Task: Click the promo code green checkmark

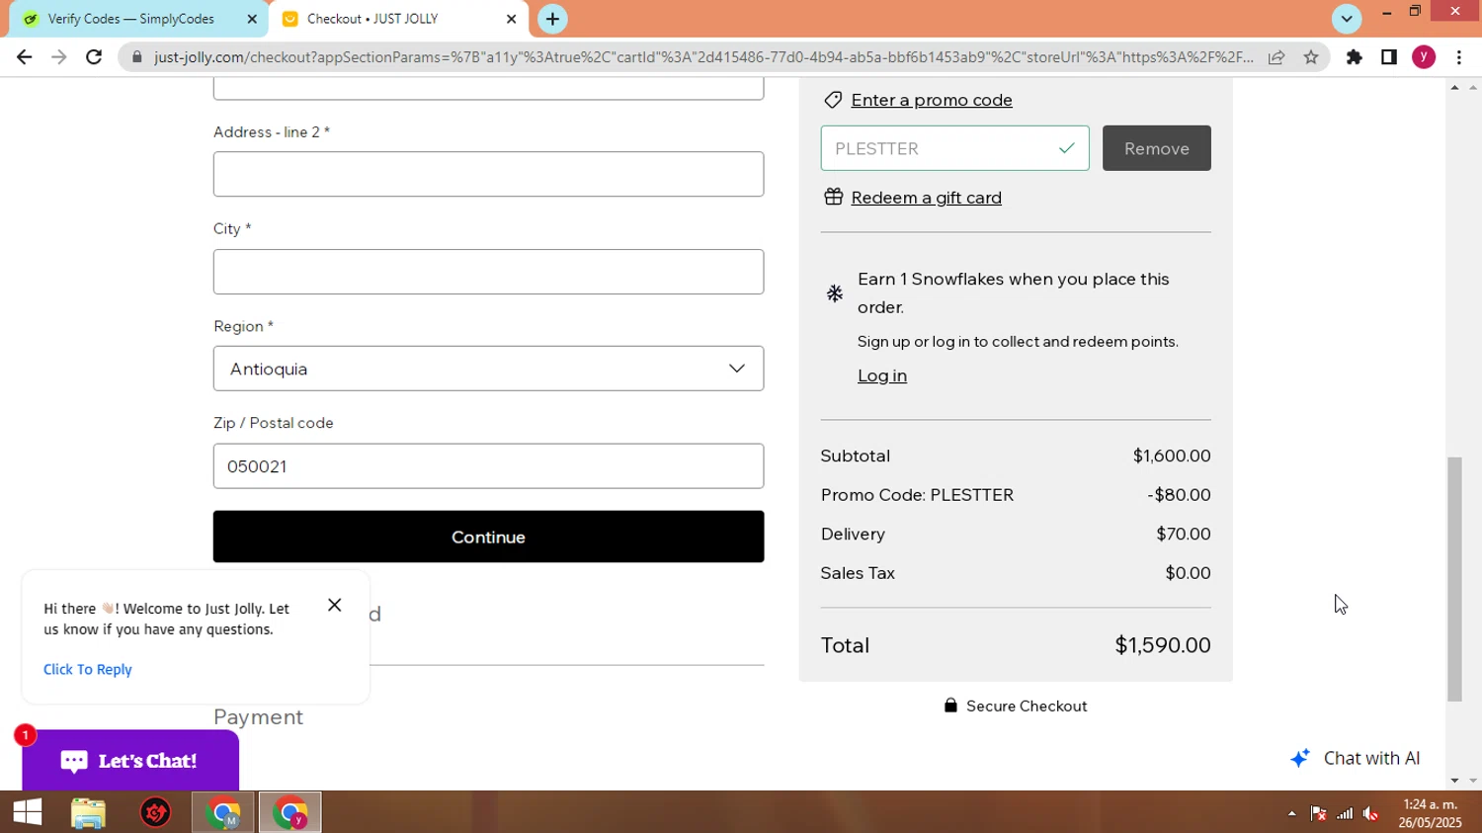Action: 1067,148
